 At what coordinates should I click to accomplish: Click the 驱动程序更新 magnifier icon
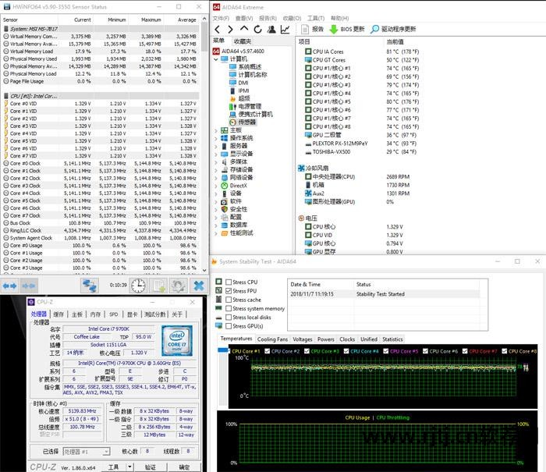374,30
